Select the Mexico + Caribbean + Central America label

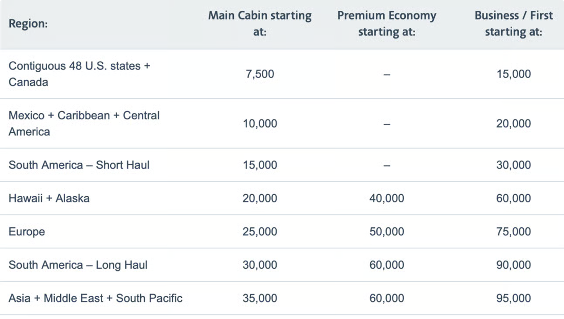tap(84, 123)
